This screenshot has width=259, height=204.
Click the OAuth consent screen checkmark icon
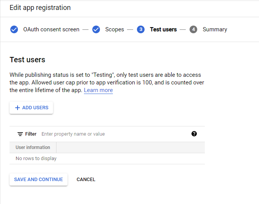pyautogui.click(x=14, y=29)
